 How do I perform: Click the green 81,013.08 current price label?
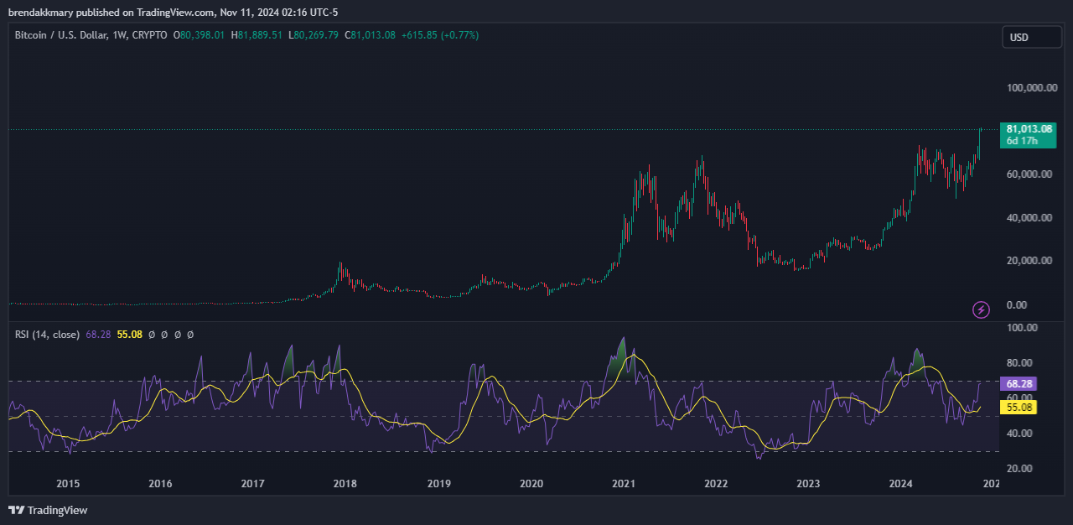(x=1028, y=129)
